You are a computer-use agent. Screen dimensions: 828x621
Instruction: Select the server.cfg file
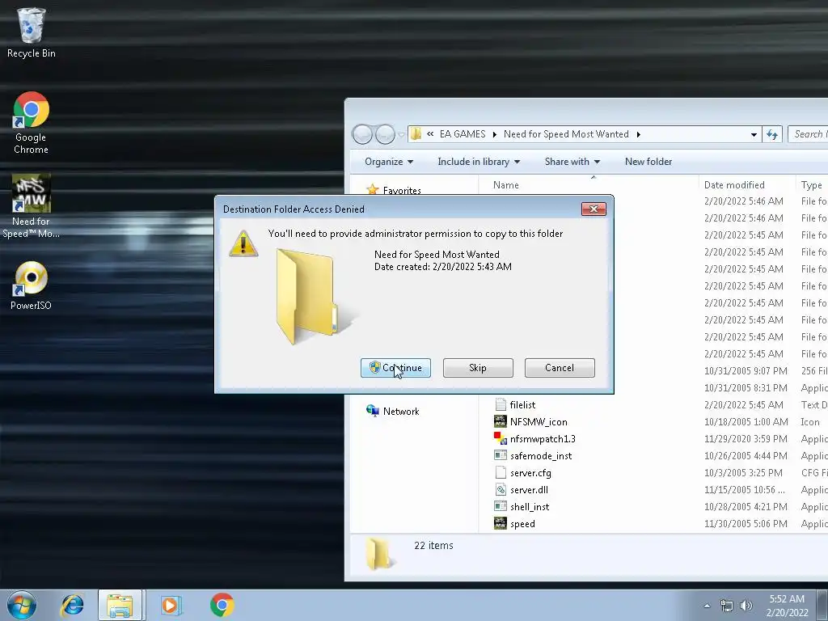(x=530, y=472)
